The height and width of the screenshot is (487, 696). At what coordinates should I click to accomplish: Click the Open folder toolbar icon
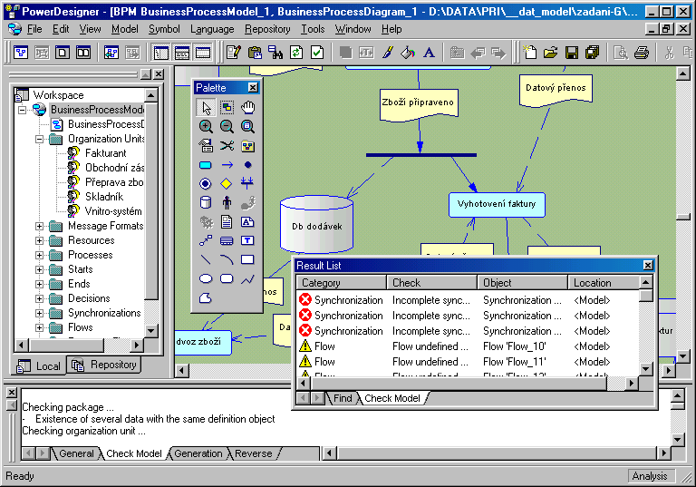pos(550,53)
